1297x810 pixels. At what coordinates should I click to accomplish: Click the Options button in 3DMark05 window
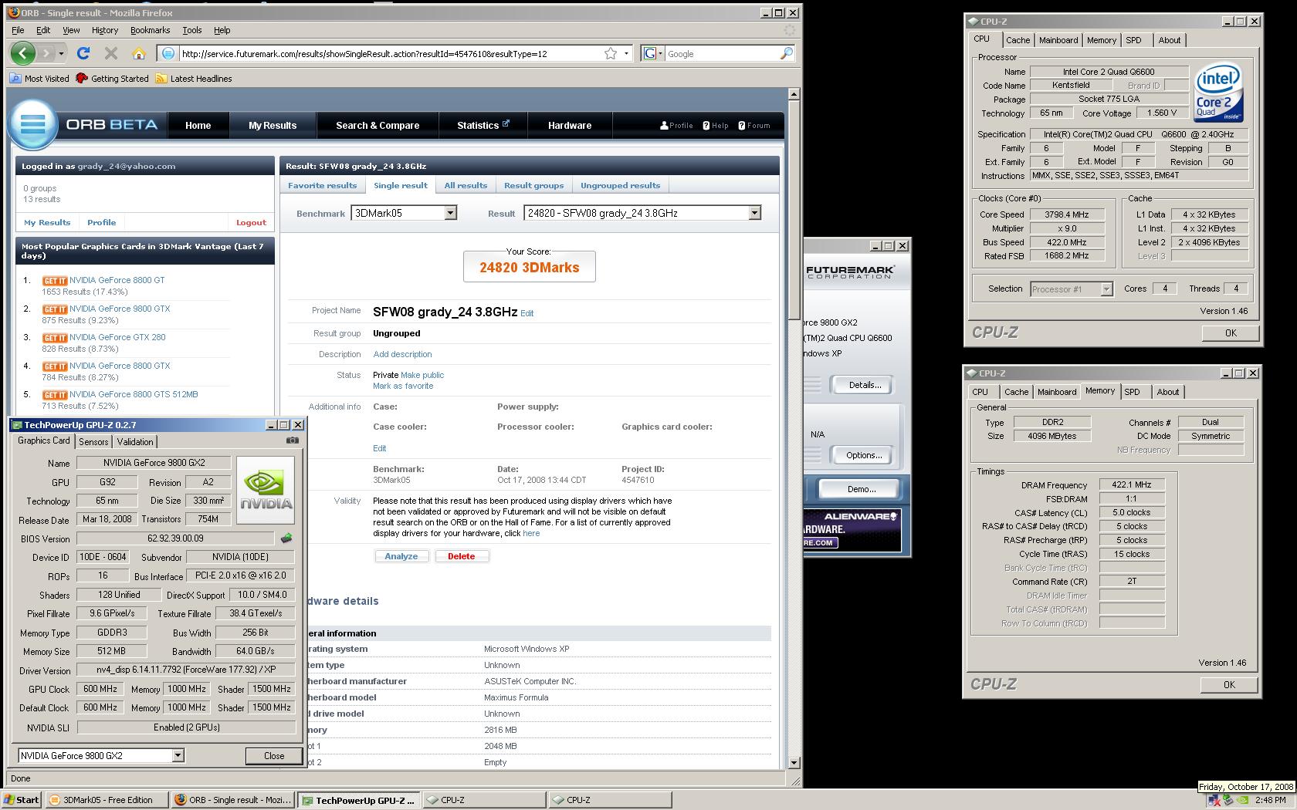coord(864,455)
